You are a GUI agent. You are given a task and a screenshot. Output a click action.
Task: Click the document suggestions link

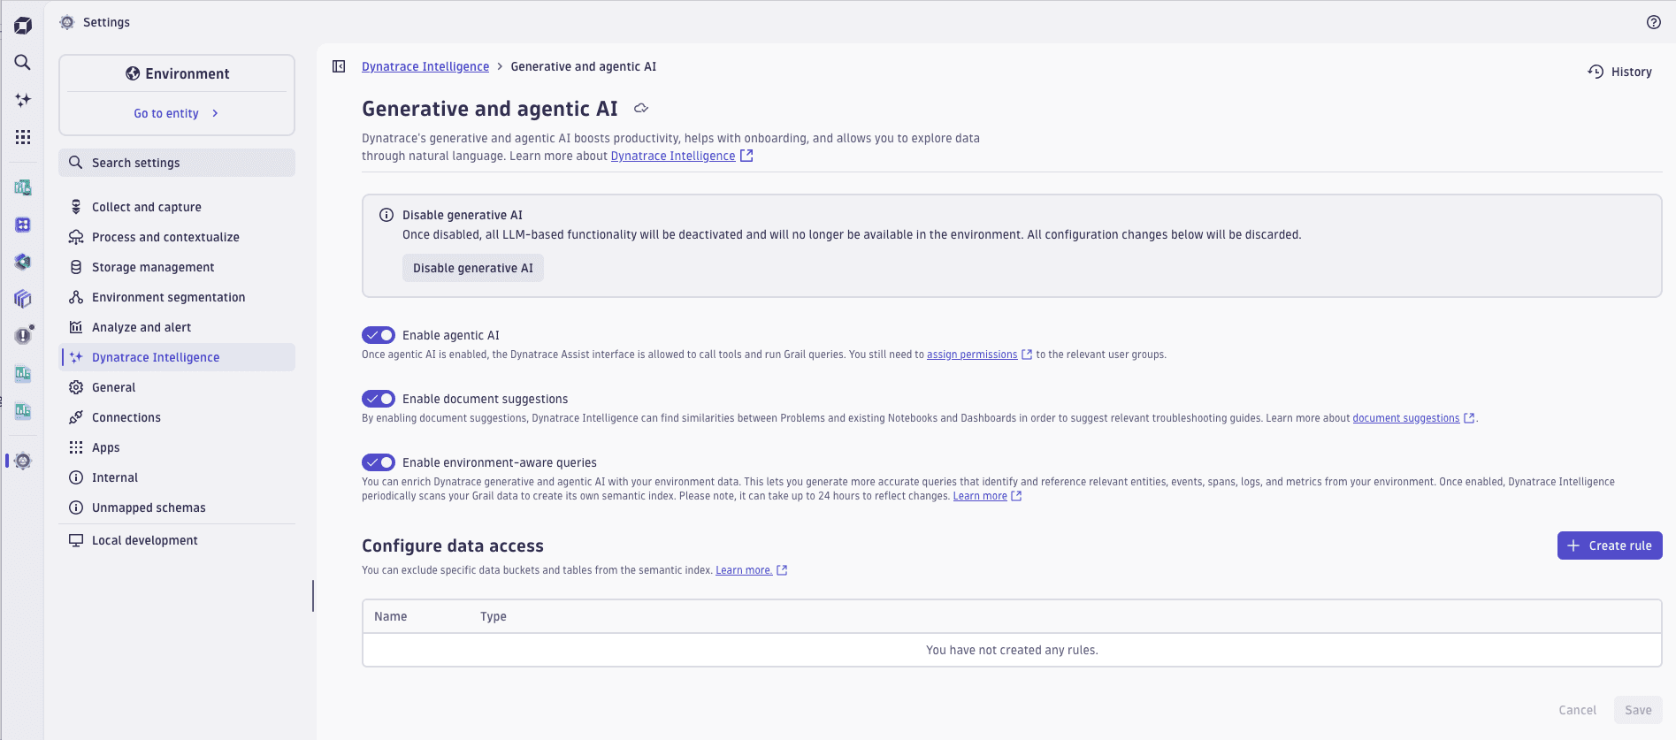click(x=1406, y=418)
